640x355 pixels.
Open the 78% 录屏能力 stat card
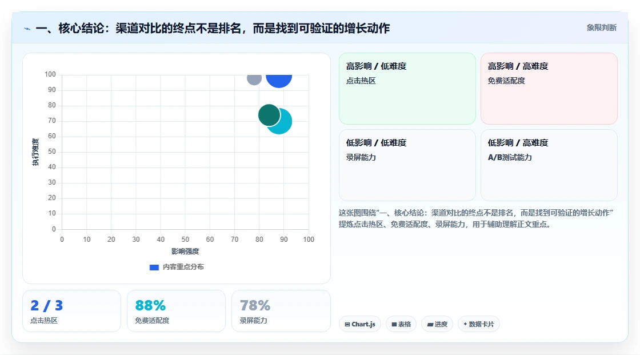click(x=281, y=312)
